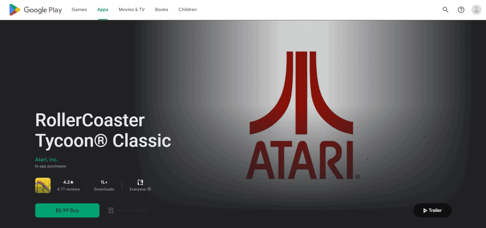The image size is (486, 228).
Task: Click the 4.7T reviews label
Action: 68,189
